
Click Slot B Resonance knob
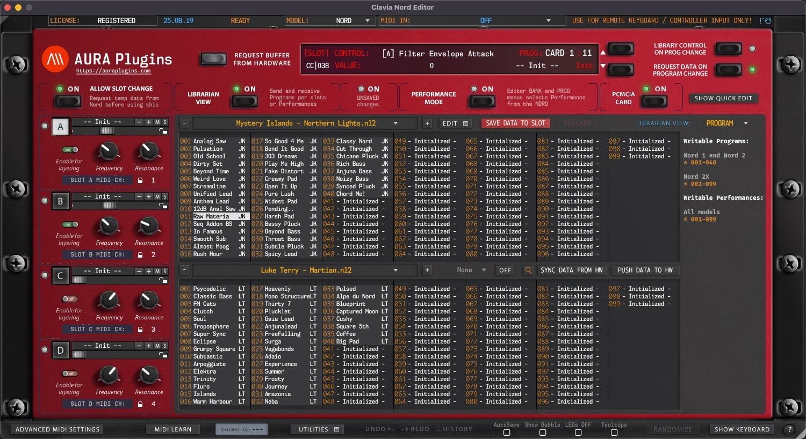pyautogui.click(x=149, y=226)
